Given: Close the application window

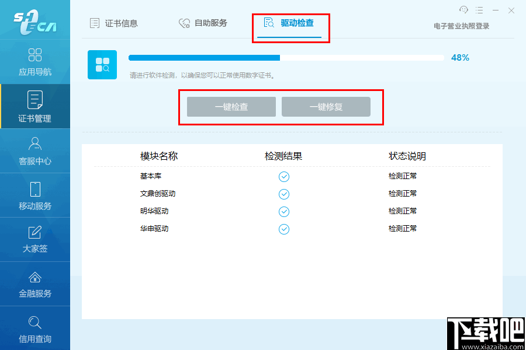Looking at the screenshot, I should pos(511,10).
